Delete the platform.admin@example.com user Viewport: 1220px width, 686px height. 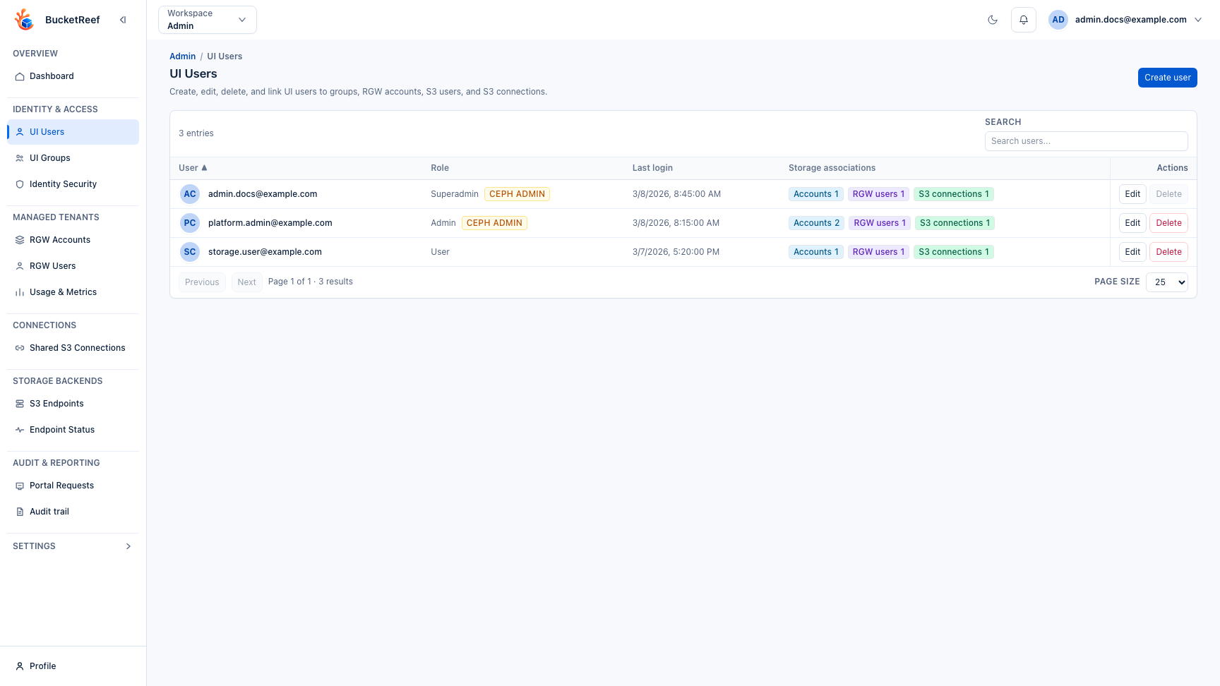click(x=1168, y=223)
